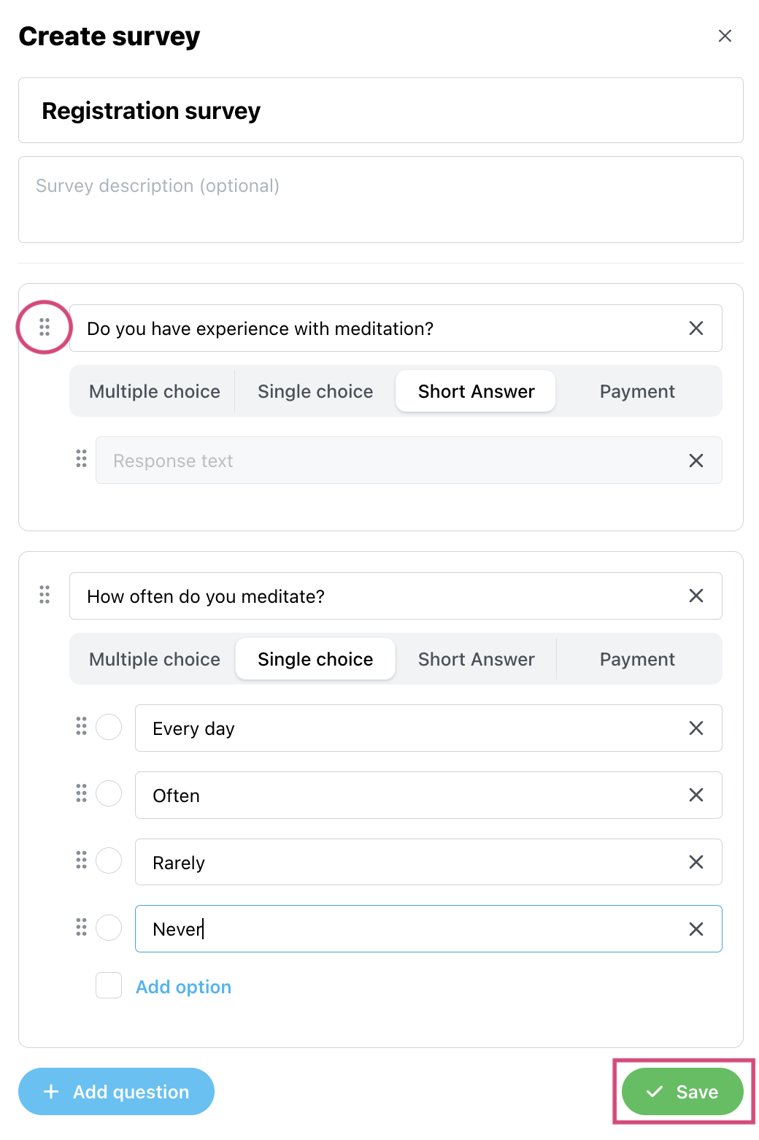Viewport: 759px width, 1140px height.
Task: Set first question type to Payment
Action: point(637,391)
